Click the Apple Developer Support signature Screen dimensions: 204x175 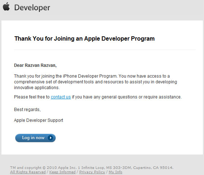38,120
